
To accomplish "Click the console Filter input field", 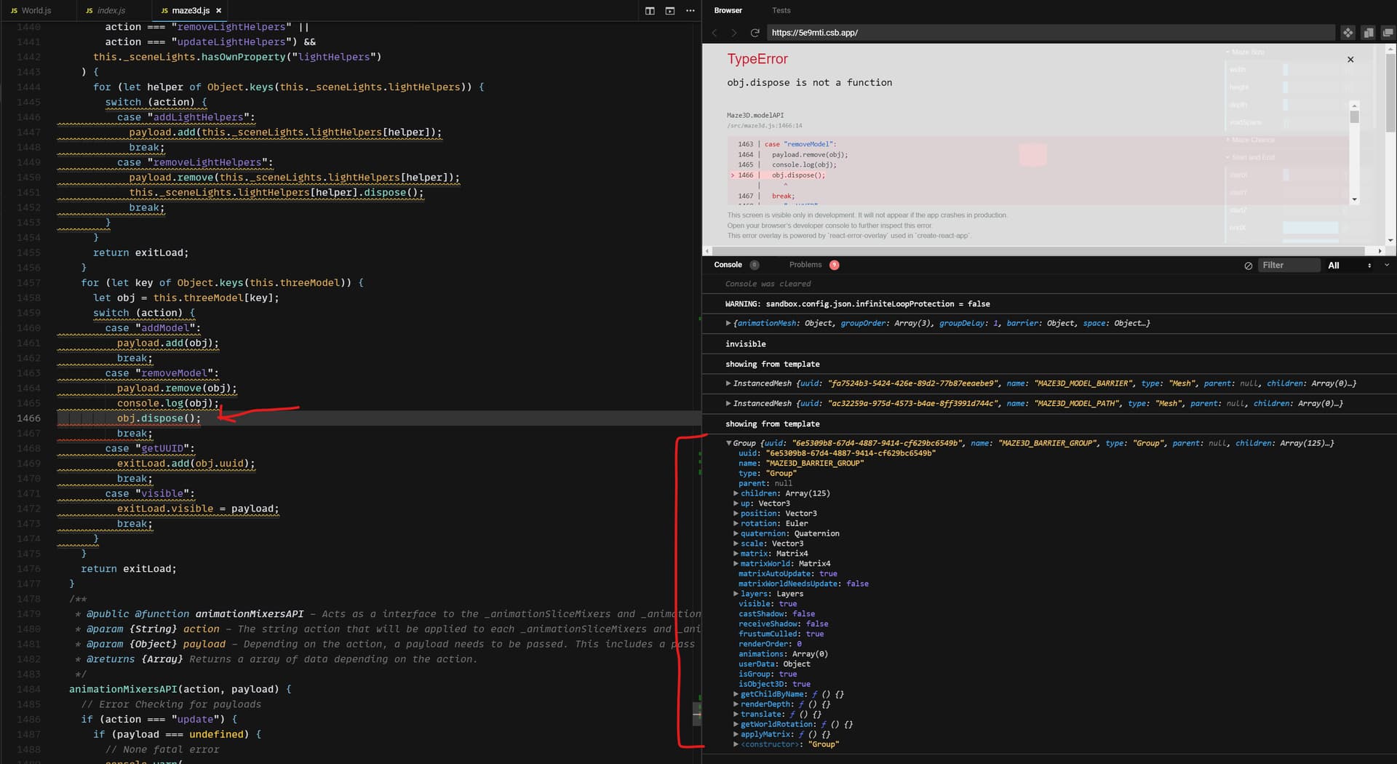I will click(x=1289, y=266).
